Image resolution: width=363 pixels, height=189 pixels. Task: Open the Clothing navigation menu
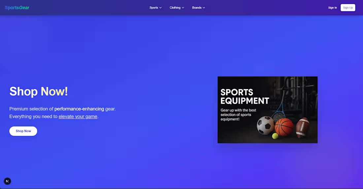(x=177, y=8)
